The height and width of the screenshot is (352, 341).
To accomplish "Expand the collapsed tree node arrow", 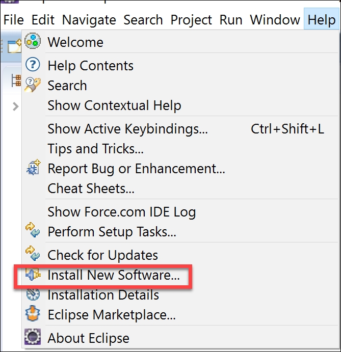I will 15,106.
